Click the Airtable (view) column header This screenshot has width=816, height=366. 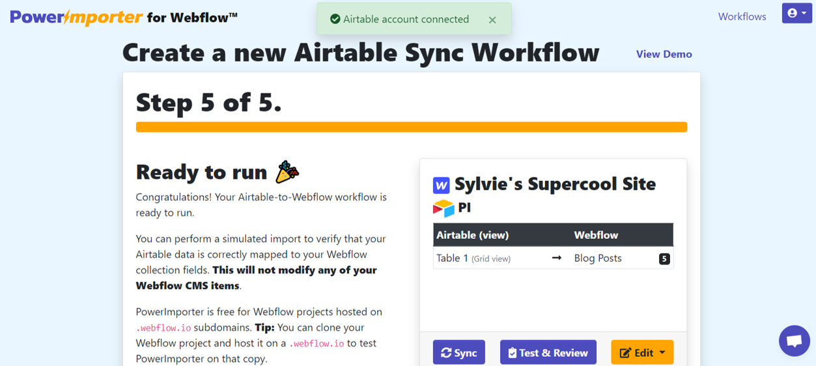(473, 235)
